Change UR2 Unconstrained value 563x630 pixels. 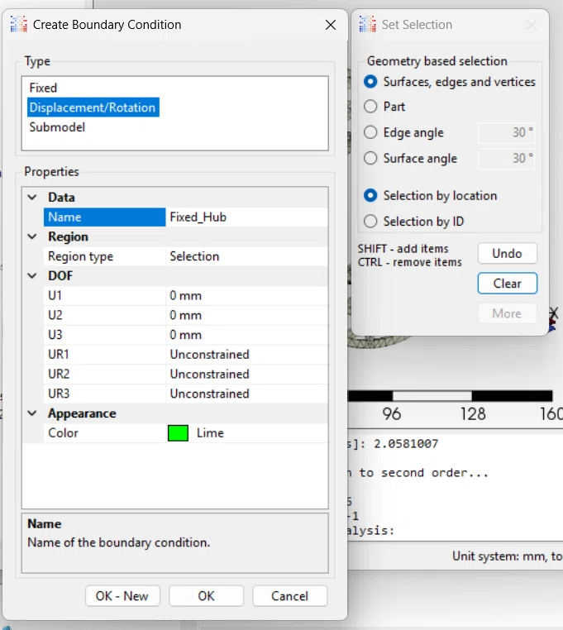pos(246,374)
